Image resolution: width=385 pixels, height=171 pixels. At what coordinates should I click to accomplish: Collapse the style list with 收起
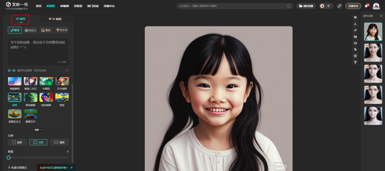click(38, 130)
